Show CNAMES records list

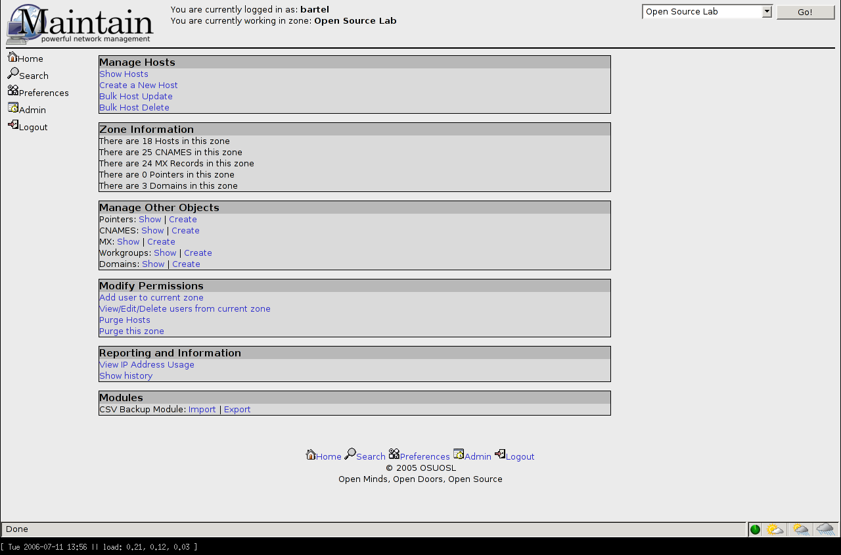coord(152,231)
